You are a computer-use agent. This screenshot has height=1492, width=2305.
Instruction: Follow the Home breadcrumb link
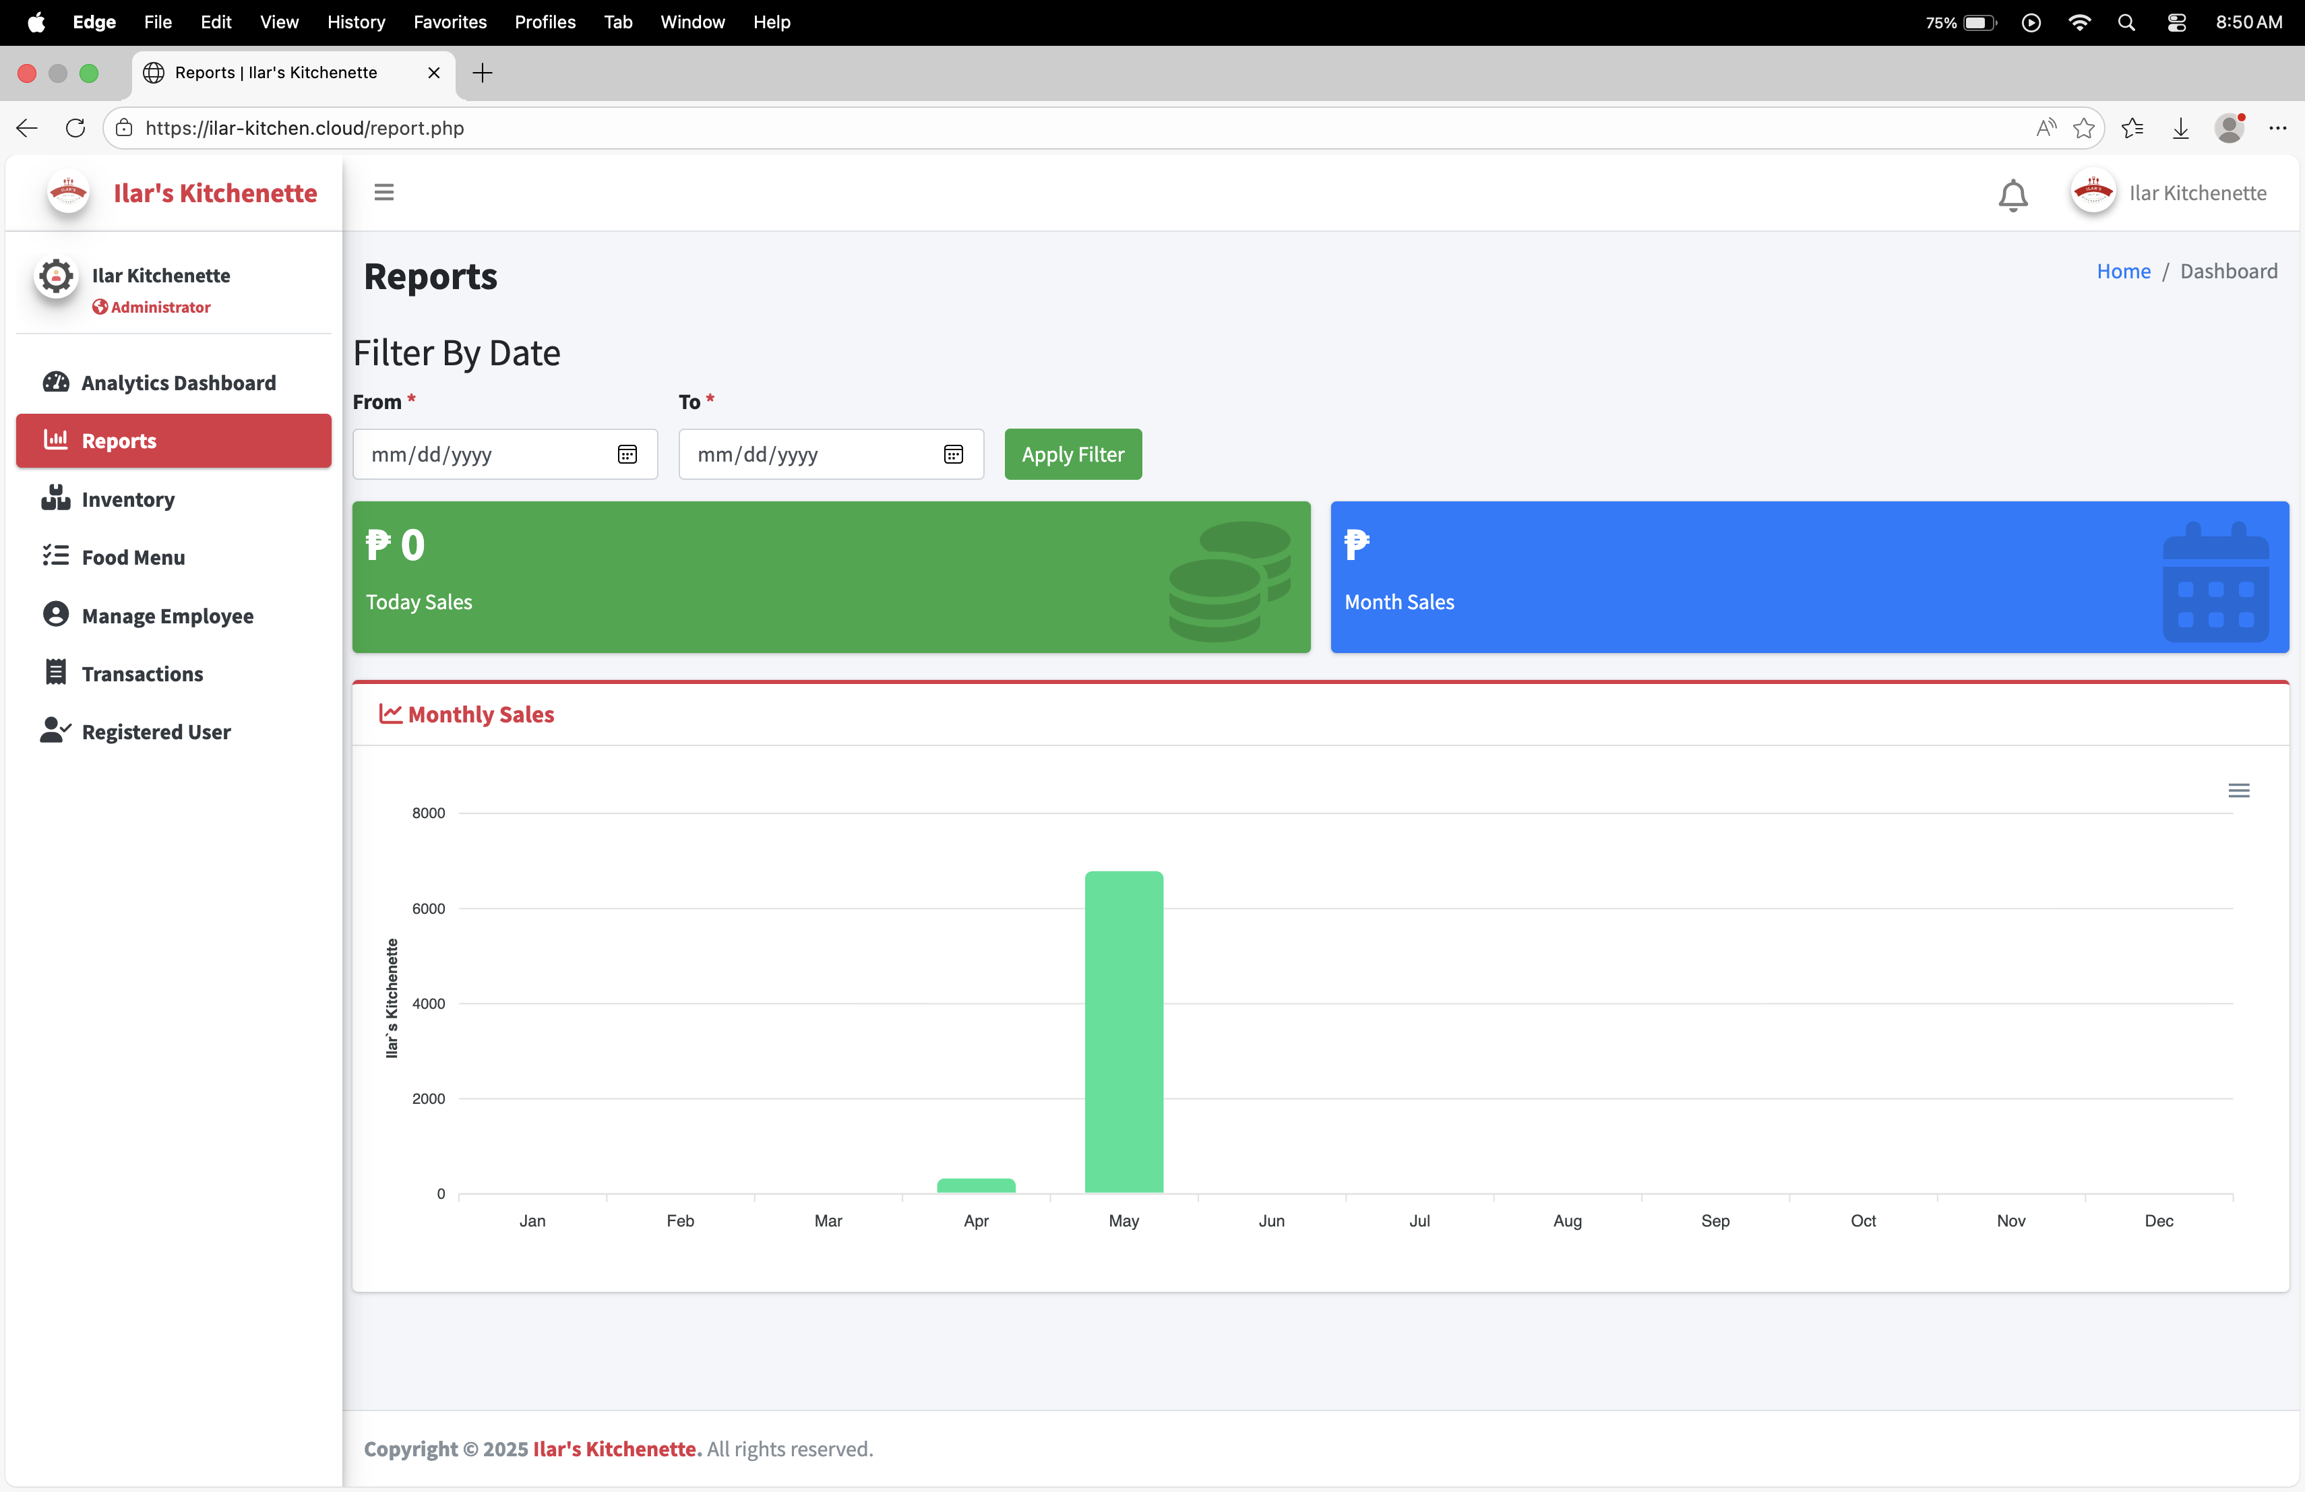pyautogui.click(x=2123, y=271)
